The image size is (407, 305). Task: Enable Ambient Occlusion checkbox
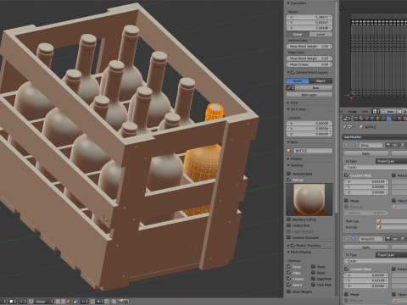tap(288, 237)
